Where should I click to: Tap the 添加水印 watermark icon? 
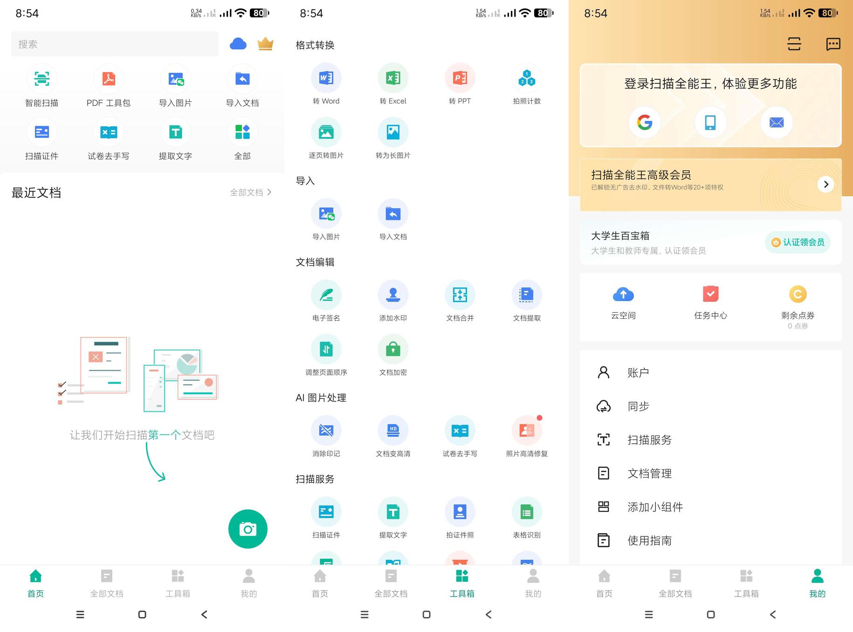point(393,295)
